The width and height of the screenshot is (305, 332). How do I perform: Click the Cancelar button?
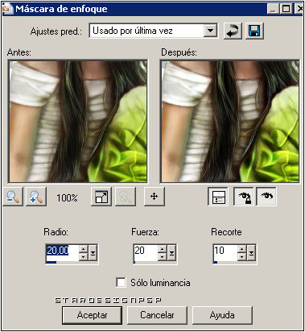[157, 315]
